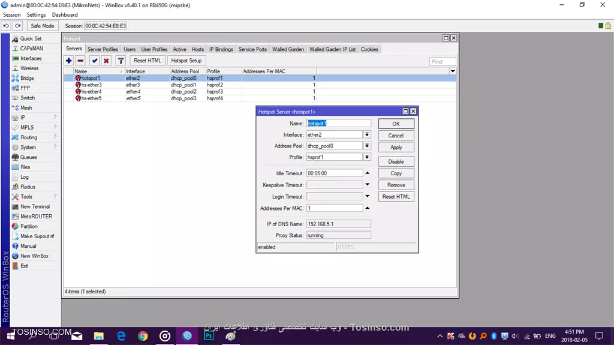Open the Settings menu

(37, 15)
